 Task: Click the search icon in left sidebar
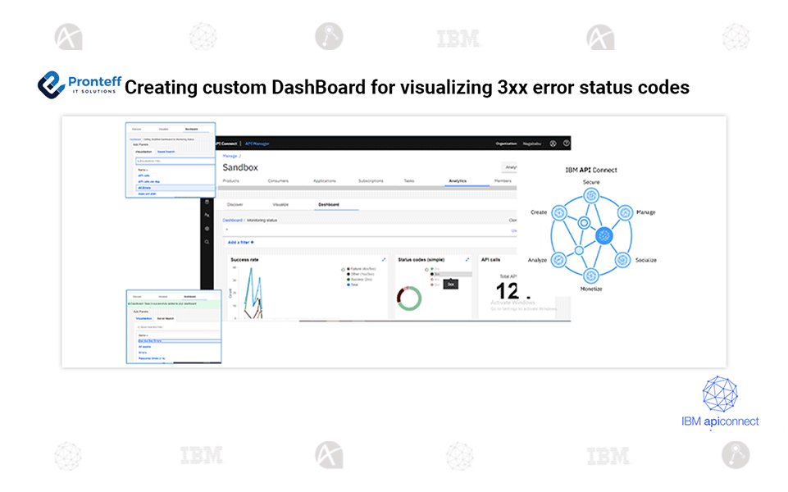click(x=207, y=242)
